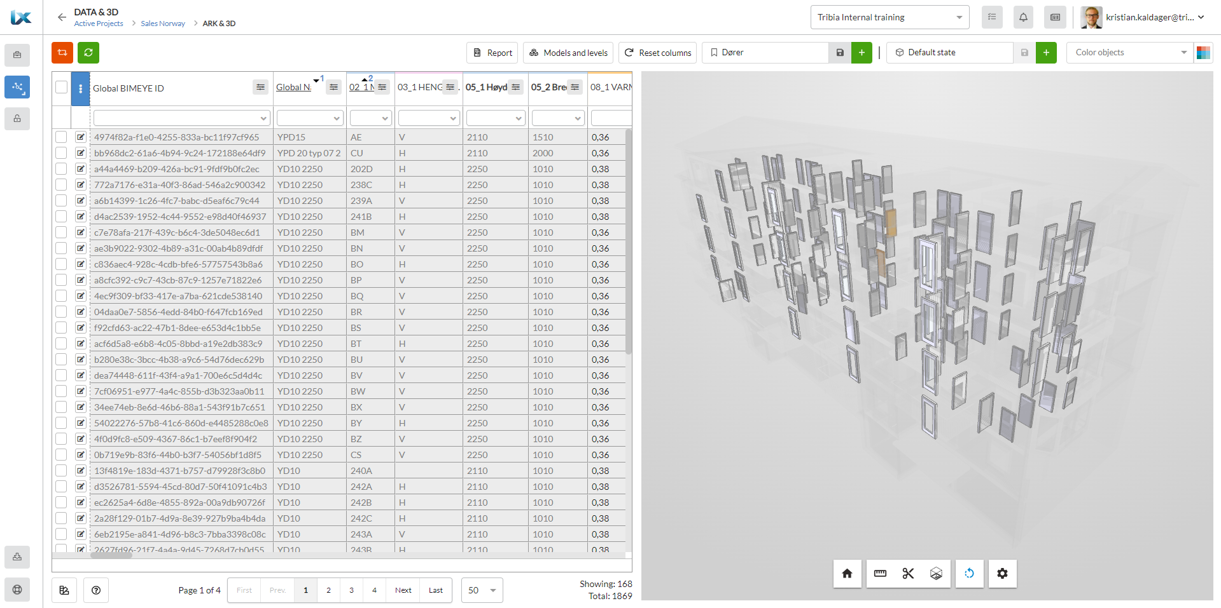Click the Global BIMEYE ID filter field
The image size is (1221, 608).
point(181,118)
